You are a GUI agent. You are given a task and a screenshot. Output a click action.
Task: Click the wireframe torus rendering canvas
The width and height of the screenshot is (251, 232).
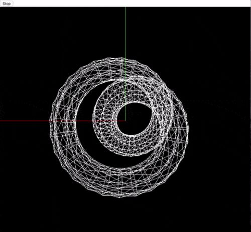tap(125, 119)
